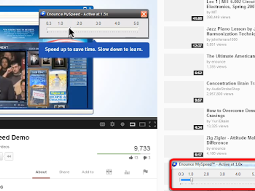This screenshot has width=255, height=191.
Task: Click the 'Speed up to save time' banner
Action: [x=94, y=50]
